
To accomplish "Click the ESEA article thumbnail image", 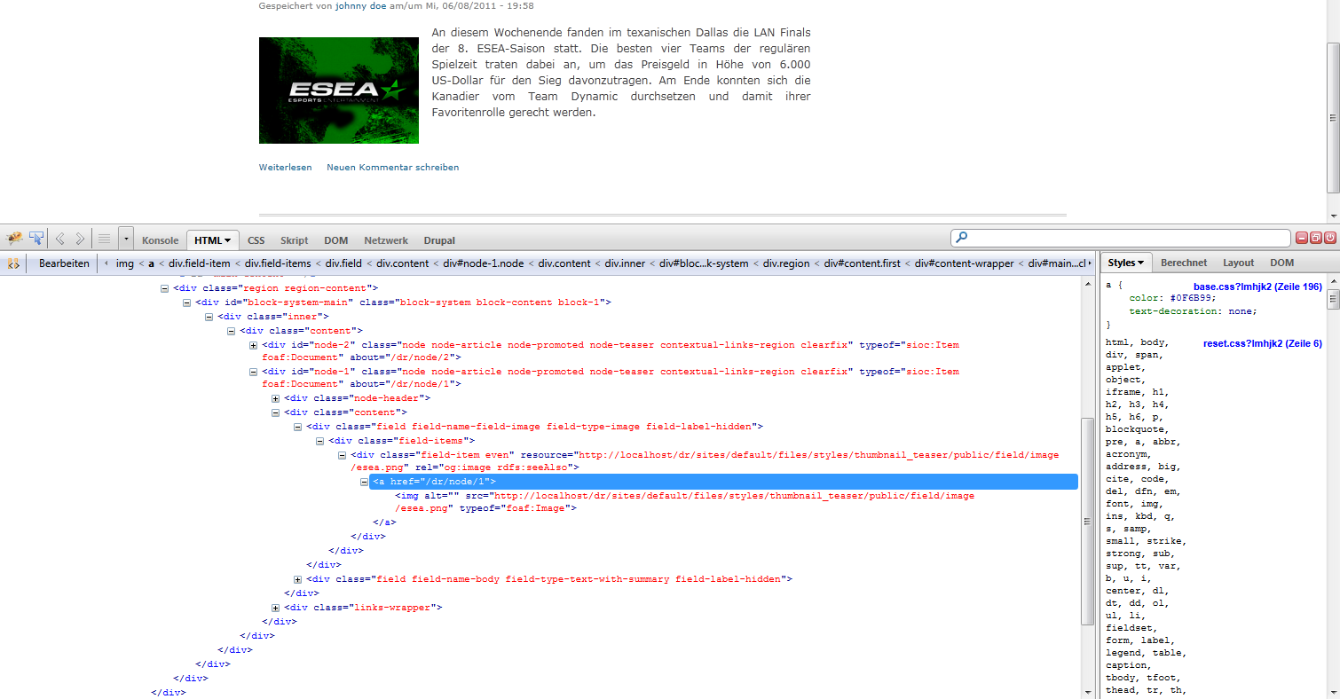I will (x=338, y=90).
